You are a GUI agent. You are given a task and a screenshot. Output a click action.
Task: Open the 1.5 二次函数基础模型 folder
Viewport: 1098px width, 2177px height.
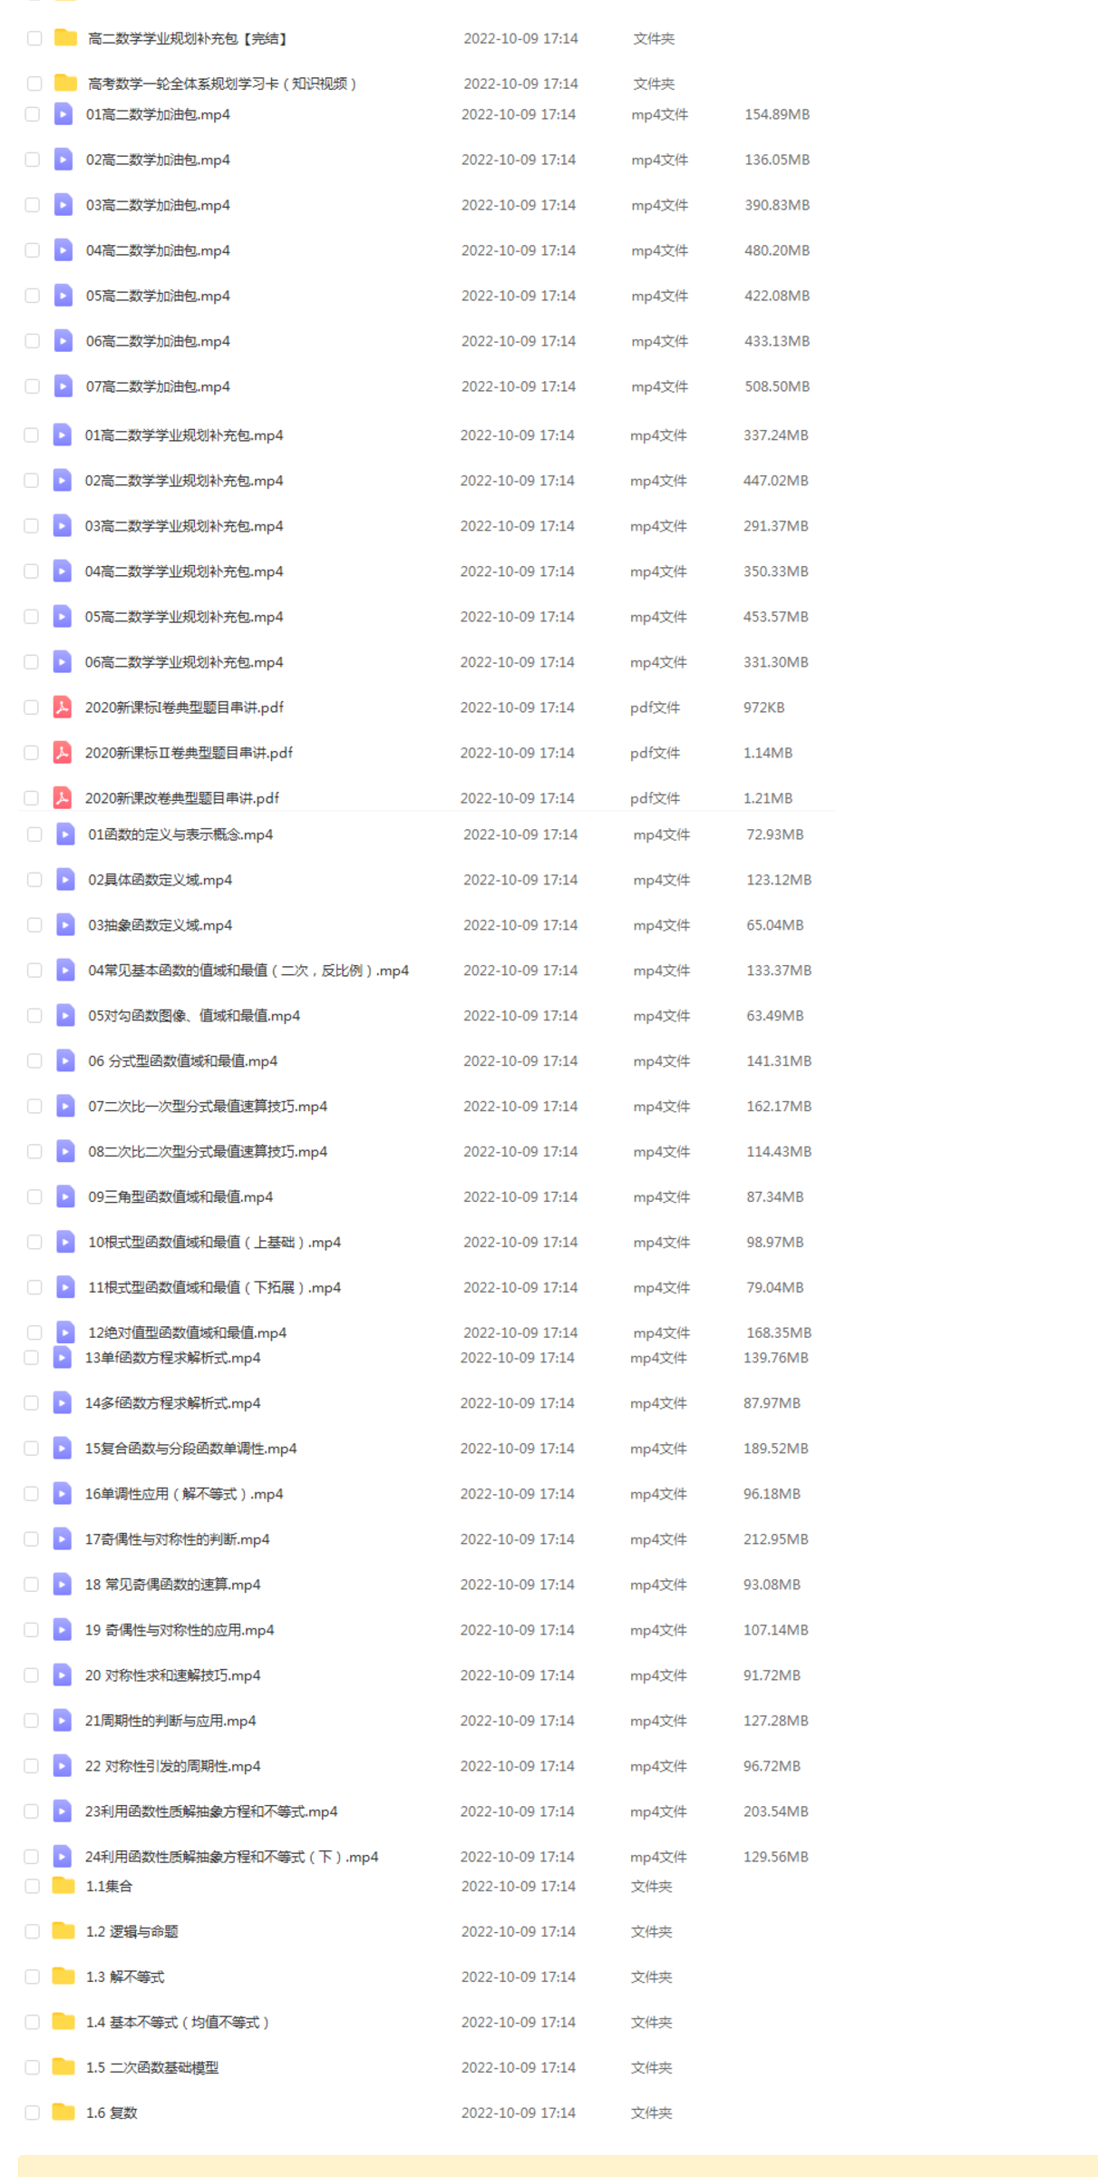152,2067
